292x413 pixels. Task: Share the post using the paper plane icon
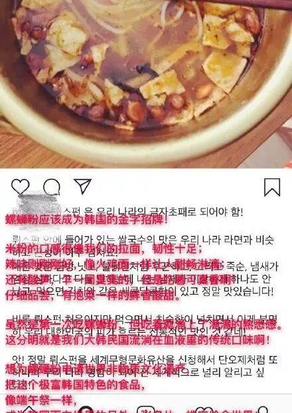(83, 186)
